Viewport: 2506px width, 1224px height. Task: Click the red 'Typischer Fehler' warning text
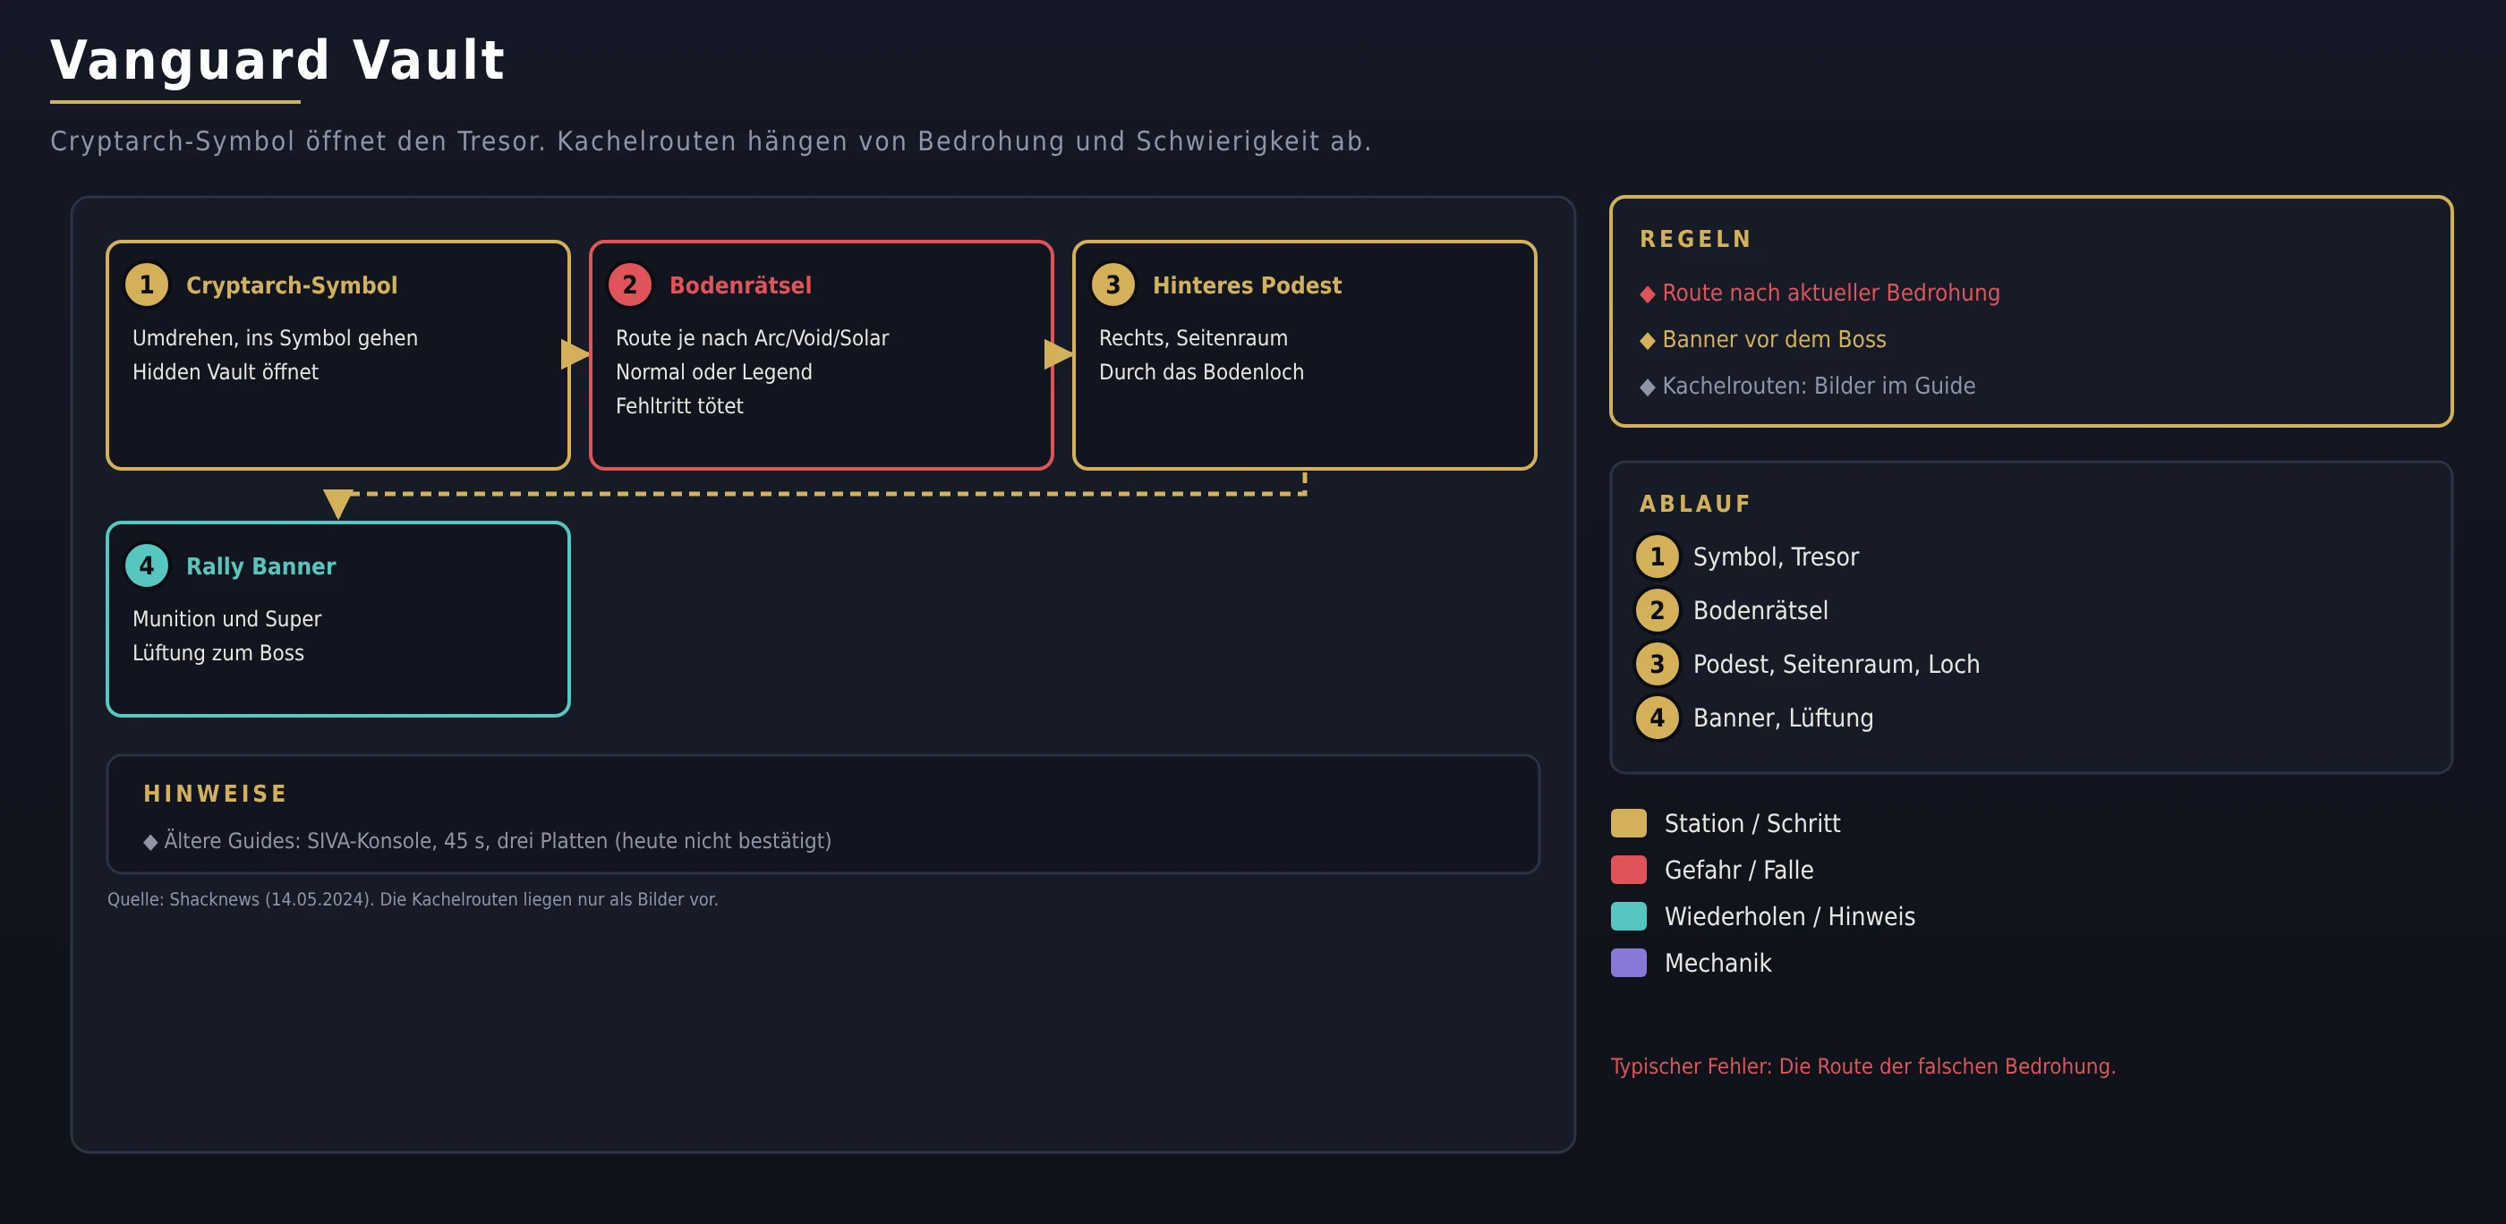tap(1863, 1067)
